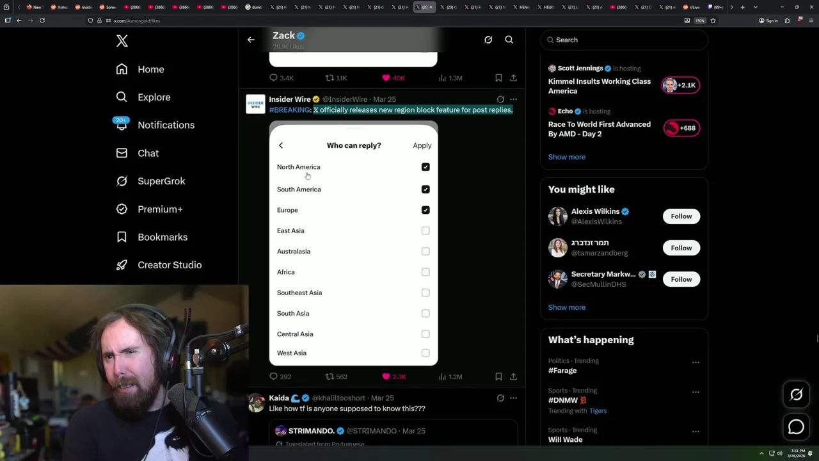The height and width of the screenshot is (461, 819).
Task: Show more under You might like
Action: pyautogui.click(x=566, y=307)
